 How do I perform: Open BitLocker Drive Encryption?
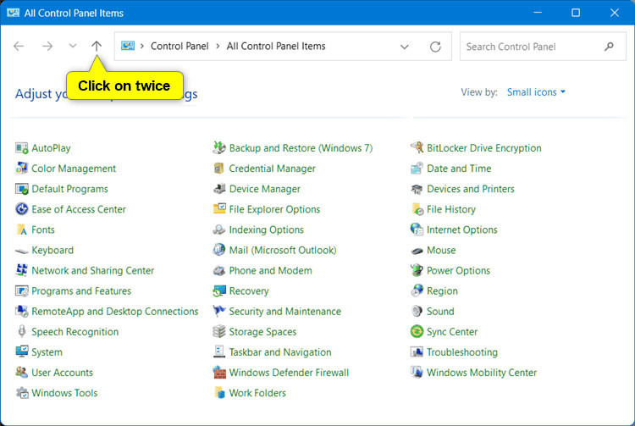pos(483,148)
